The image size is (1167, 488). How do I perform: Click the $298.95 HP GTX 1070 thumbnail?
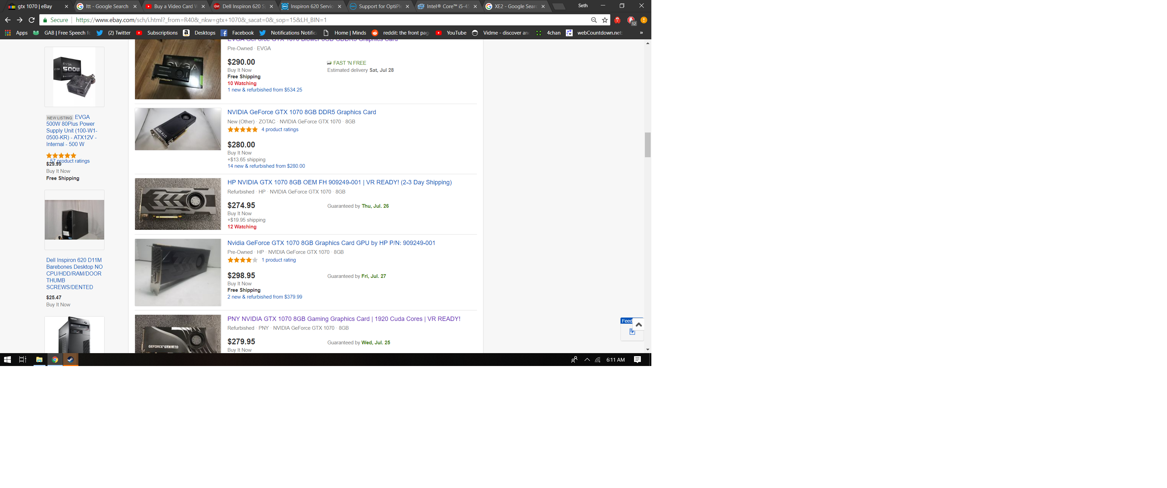click(177, 272)
